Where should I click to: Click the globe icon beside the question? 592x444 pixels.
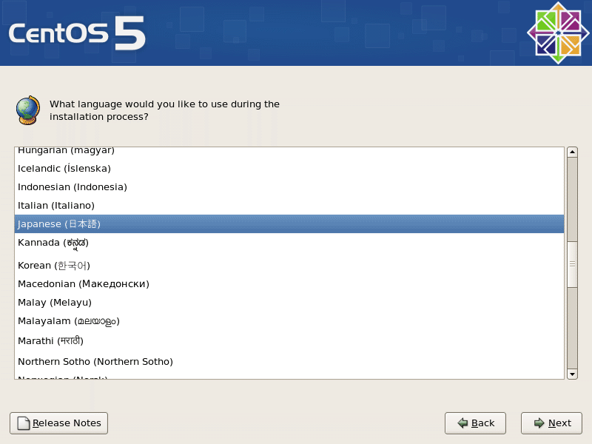28,110
